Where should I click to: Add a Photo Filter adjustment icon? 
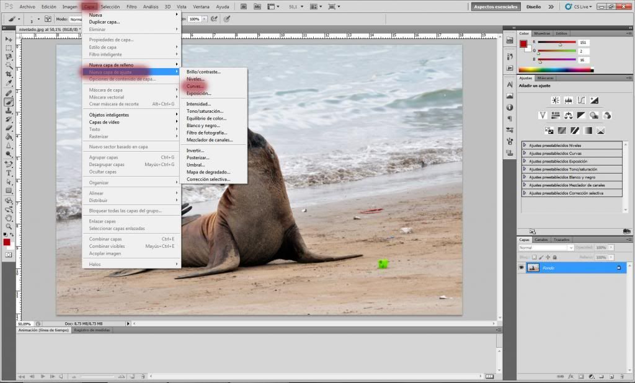(594, 115)
